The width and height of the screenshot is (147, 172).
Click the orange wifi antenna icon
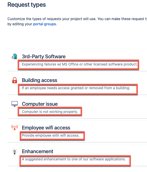pyautogui.click(x=15, y=128)
